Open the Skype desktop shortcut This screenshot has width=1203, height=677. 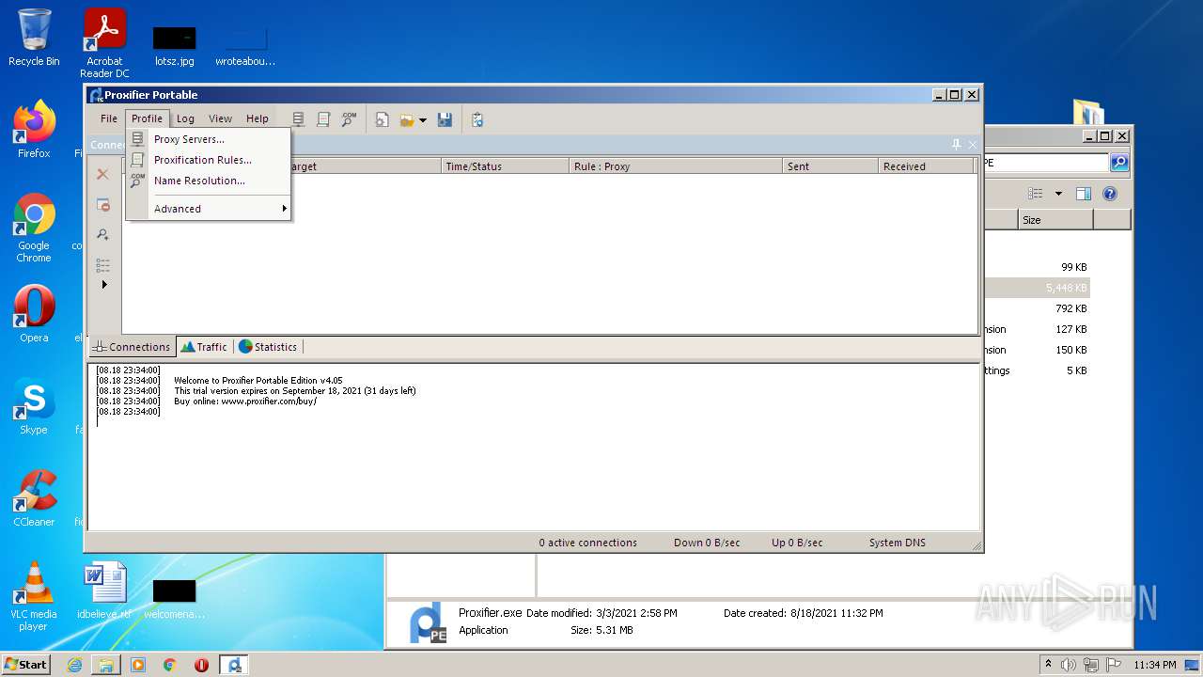pos(34,406)
